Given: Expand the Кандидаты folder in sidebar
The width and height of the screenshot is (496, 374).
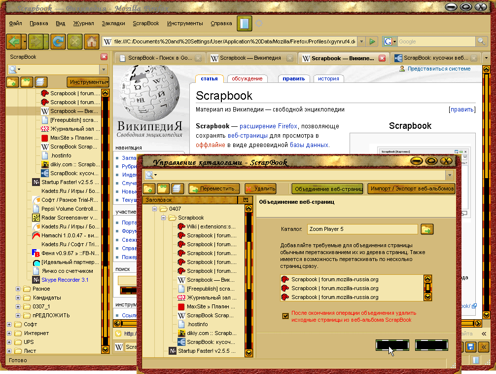Looking at the screenshot, I should click(18, 298).
